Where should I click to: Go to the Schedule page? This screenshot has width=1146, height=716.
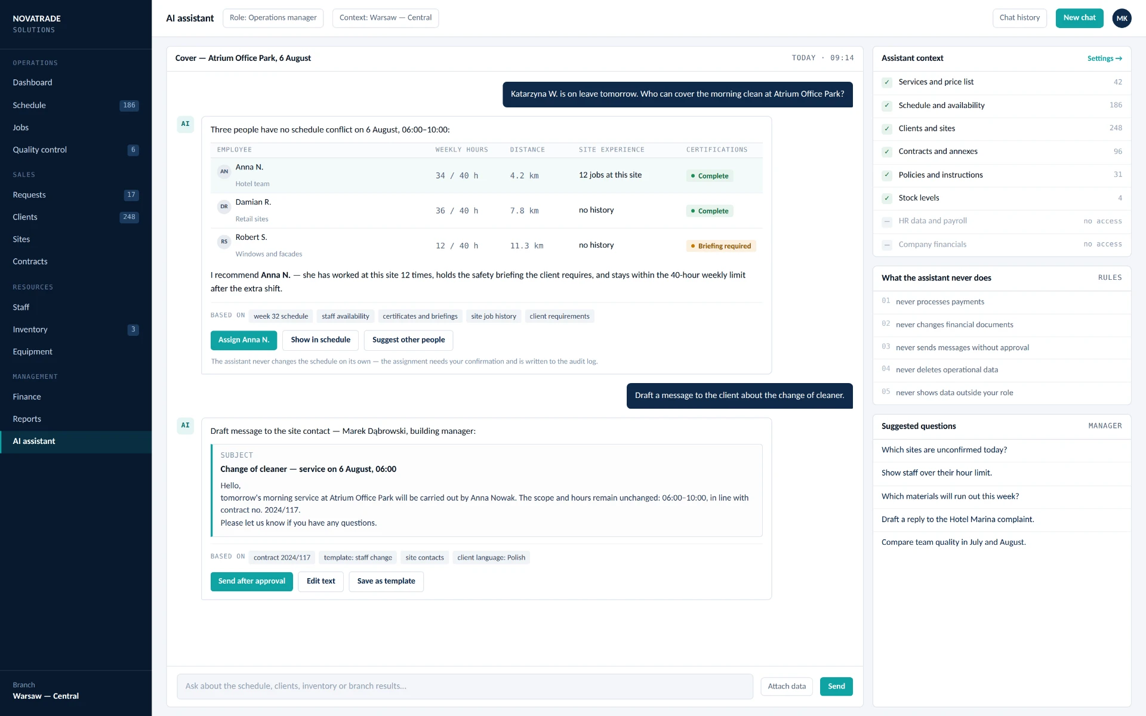[x=76, y=106]
